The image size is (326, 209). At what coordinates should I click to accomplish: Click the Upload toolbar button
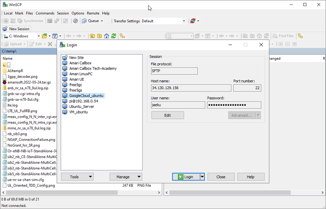pos(13,44)
